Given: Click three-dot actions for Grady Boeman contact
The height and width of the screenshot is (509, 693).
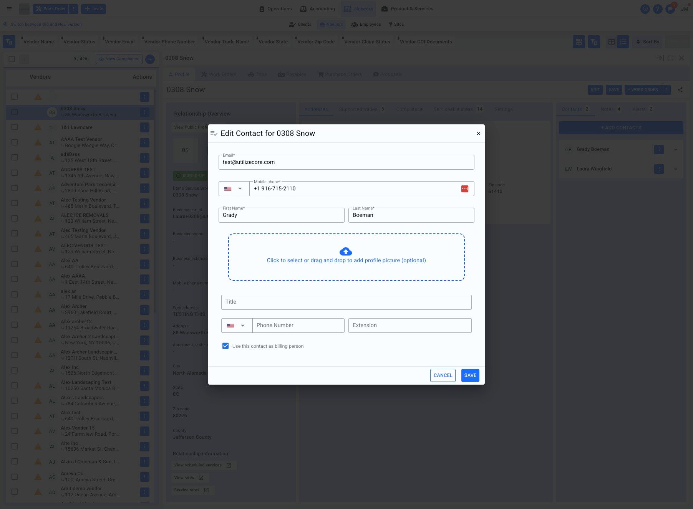Looking at the screenshot, I should click(659, 149).
